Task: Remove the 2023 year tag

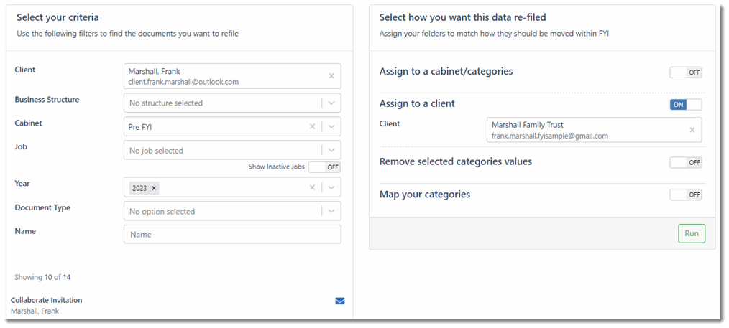Action: click(154, 188)
